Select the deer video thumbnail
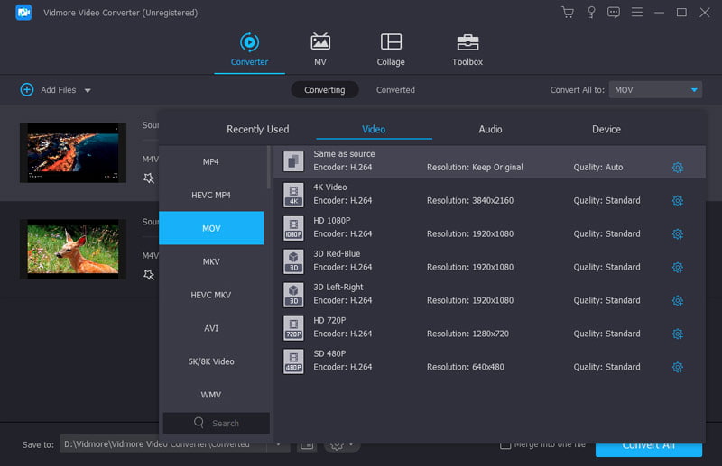The height and width of the screenshot is (466, 722). [x=73, y=249]
